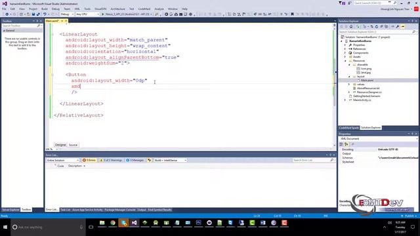The image size is (420, 236).
Task: Open the Help menu
Action: (184, 9)
